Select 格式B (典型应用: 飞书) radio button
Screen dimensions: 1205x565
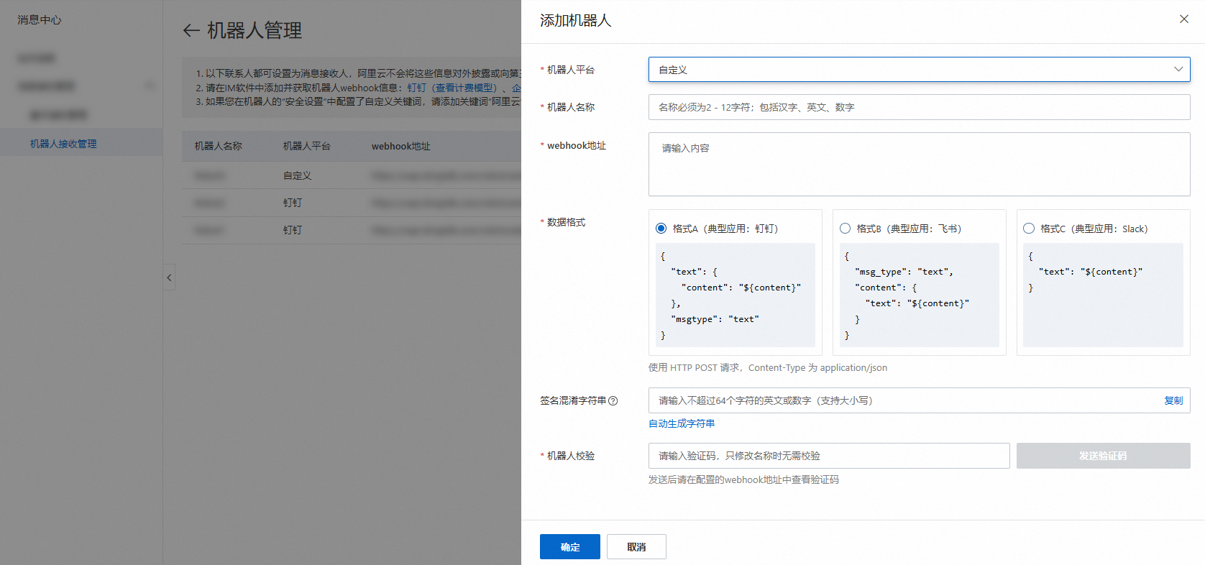click(846, 229)
